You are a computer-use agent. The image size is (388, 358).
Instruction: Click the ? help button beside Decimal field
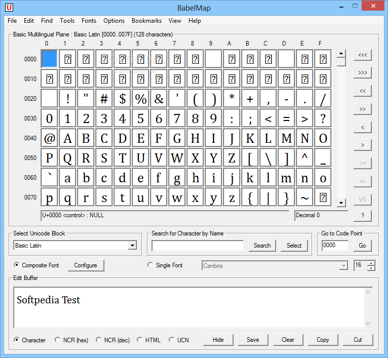(x=363, y=216)
